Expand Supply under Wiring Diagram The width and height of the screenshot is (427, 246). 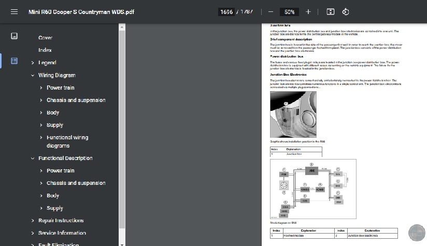pos(41,125)
